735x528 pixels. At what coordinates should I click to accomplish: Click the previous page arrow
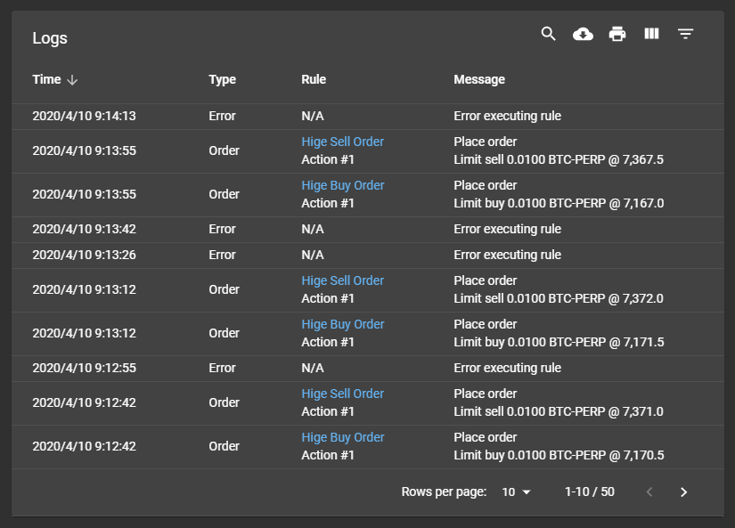(649, 491)
